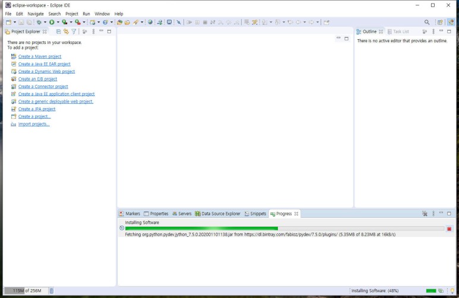This screenshot has width=459, height=298.
Task: Click the Search flashlight toolbar icon
Action: point(135,22)
